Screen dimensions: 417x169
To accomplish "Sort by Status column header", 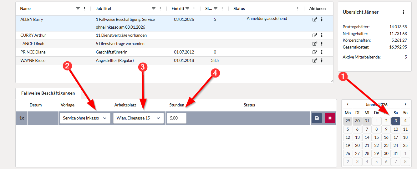I will 239,9.
